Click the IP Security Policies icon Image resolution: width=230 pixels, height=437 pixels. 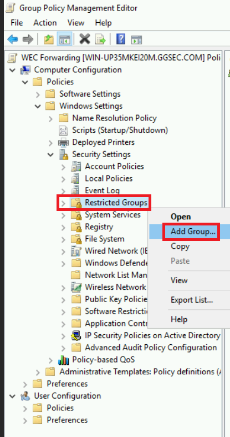[76, 335]
